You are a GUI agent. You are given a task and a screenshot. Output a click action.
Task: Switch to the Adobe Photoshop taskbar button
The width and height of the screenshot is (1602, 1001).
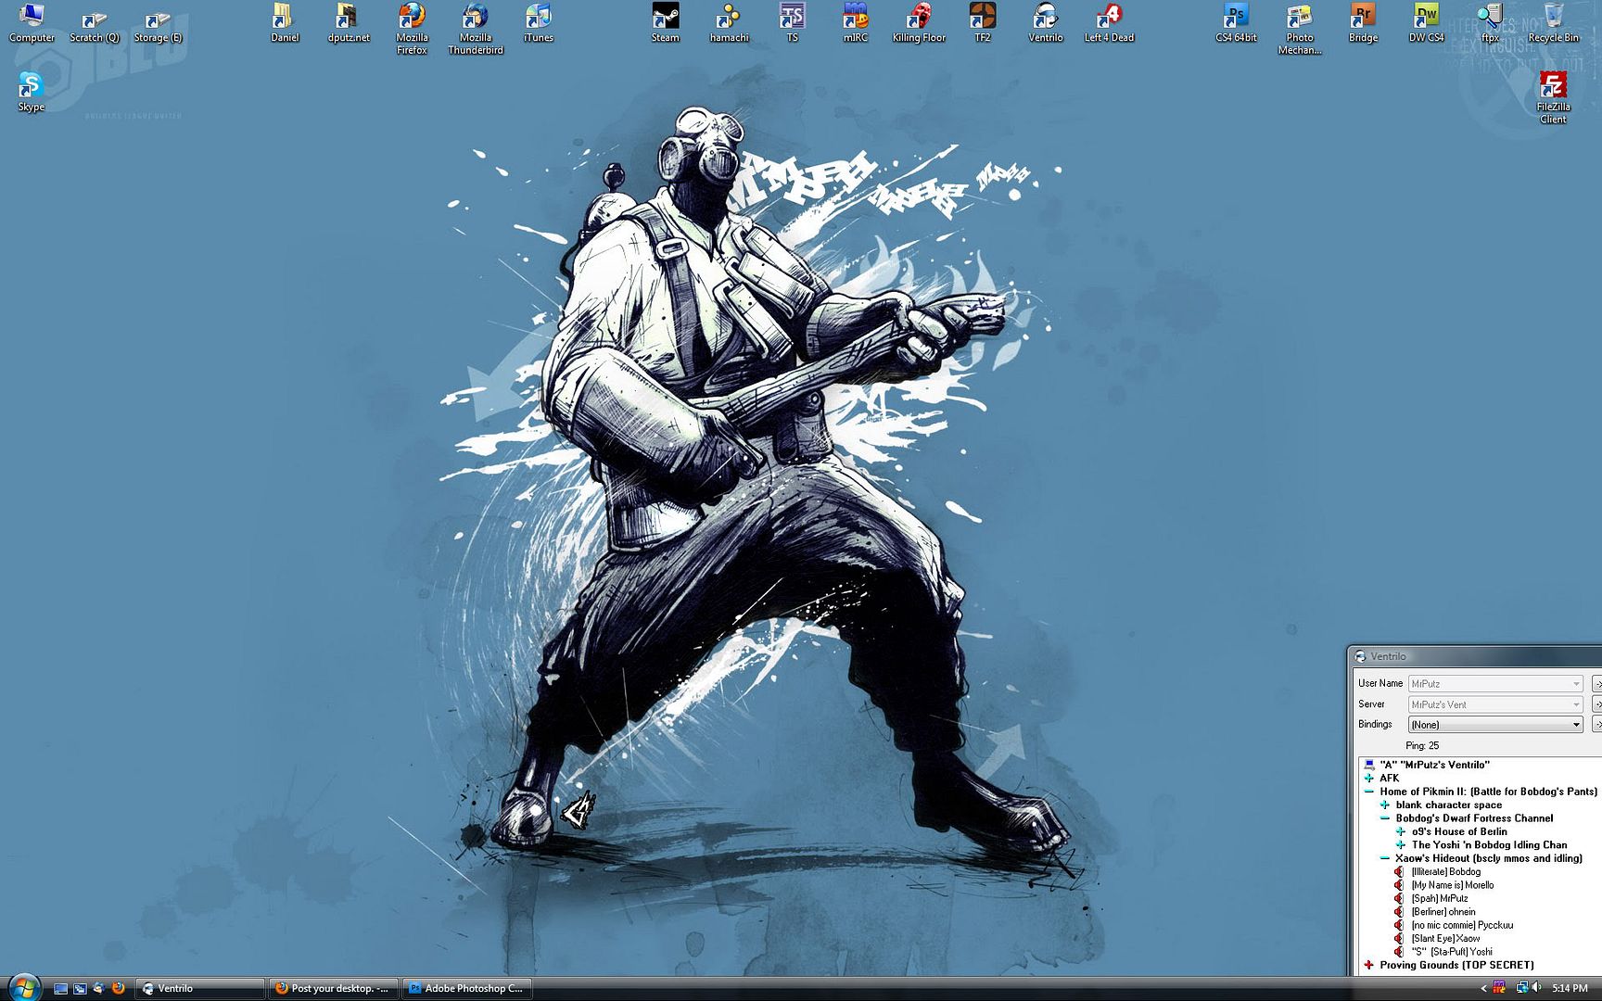(x=466, y=988)
